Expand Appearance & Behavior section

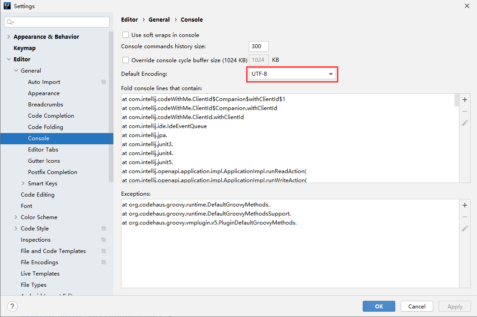pyautogui.click(x=9, y=37)
